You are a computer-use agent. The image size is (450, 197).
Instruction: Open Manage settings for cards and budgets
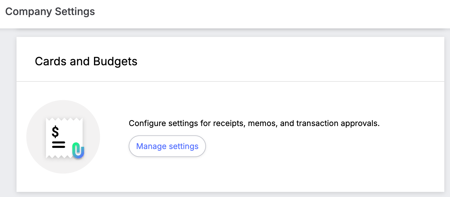tap(167, 146)
